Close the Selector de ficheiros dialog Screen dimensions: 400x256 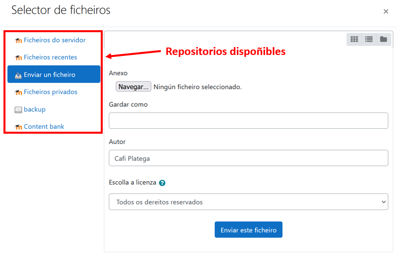pyautogui.click(x=386, y=11)
